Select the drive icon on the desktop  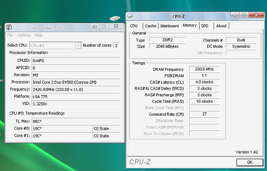[x=115, y=19]
